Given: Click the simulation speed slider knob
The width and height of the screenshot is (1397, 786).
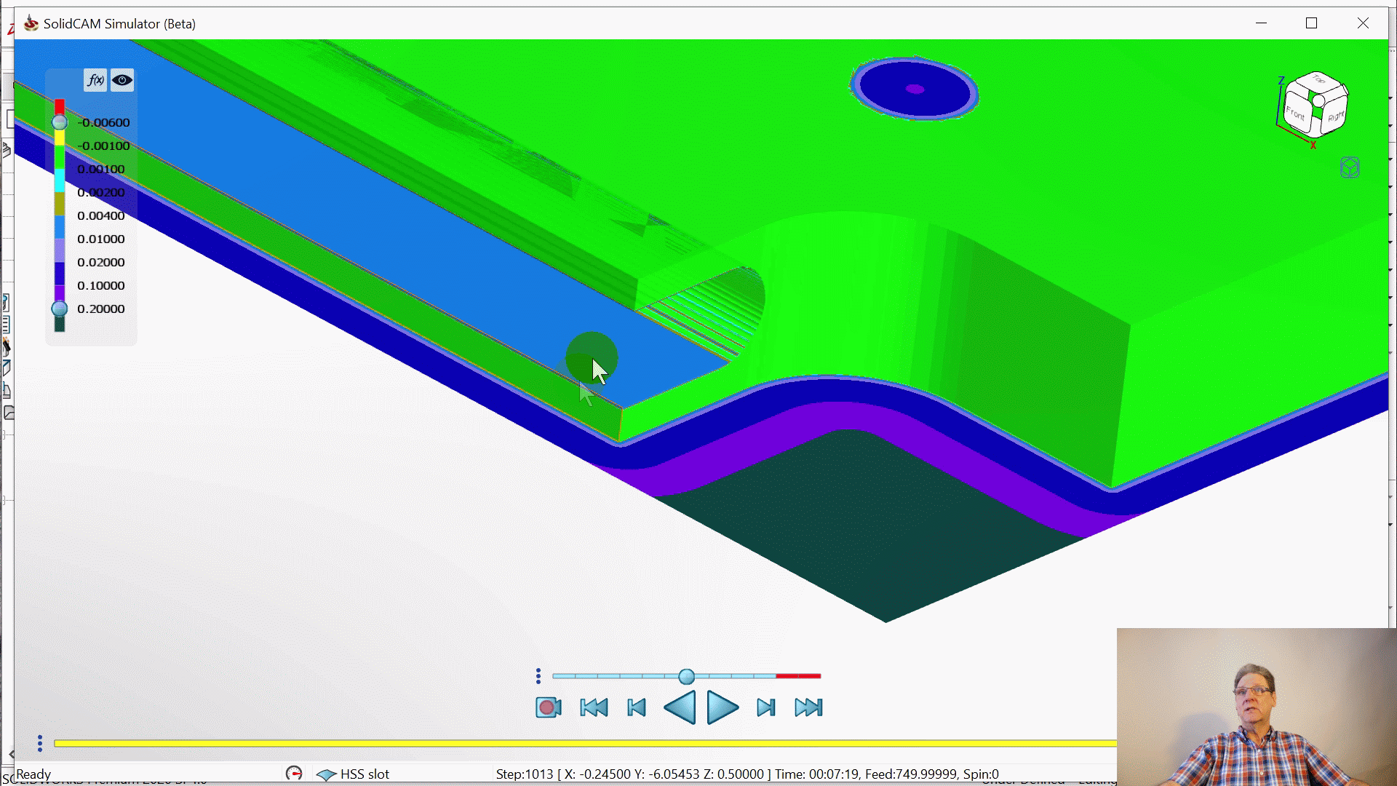Looking at the screenshot, I should [x=686, y=677].
